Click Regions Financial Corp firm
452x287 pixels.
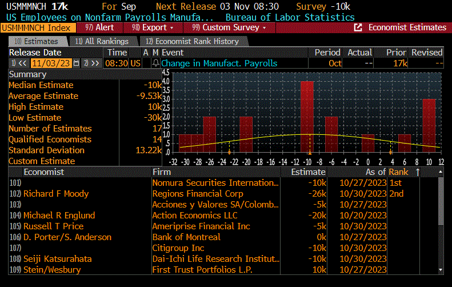pyautogui.click(x=198, y=194)
